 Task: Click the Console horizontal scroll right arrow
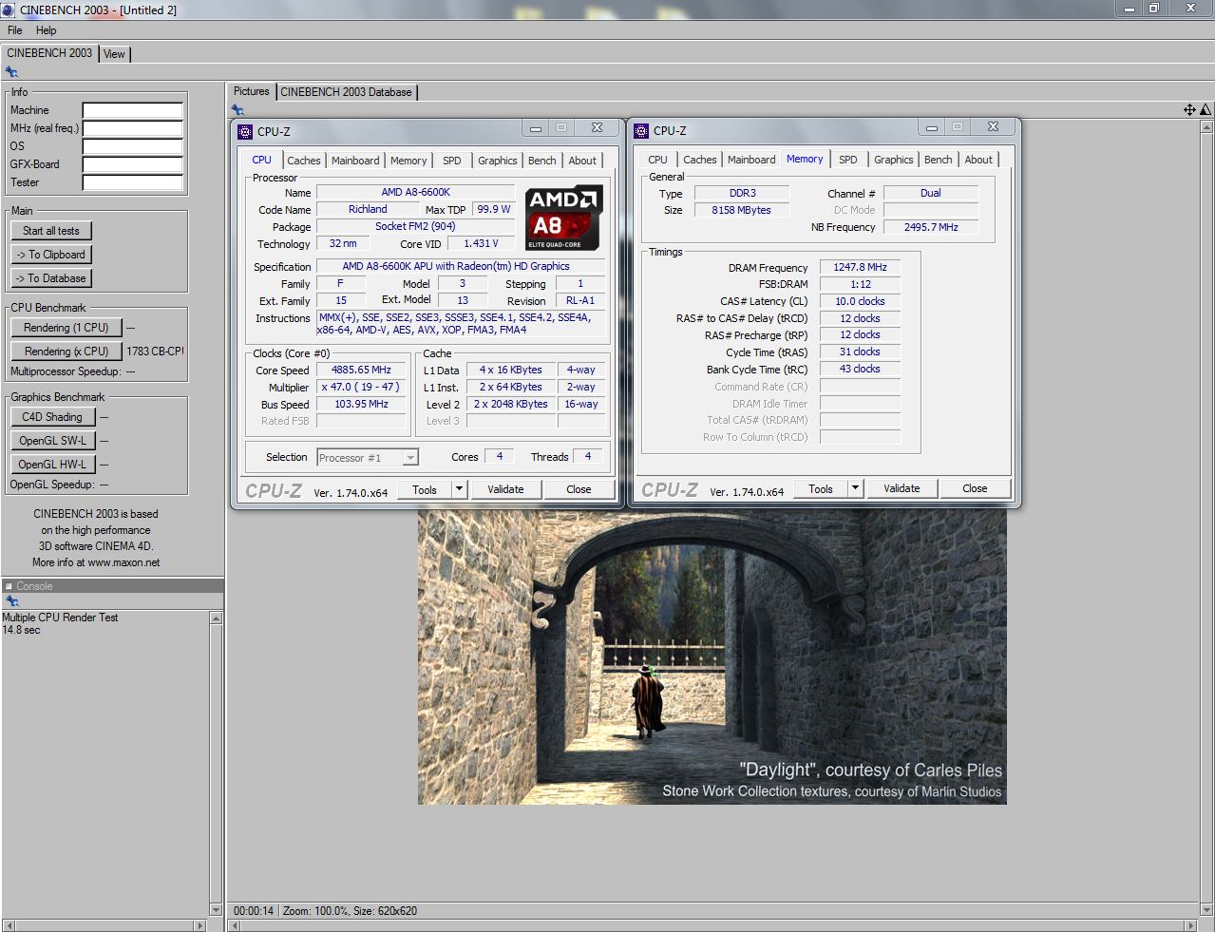pos(199,925)
